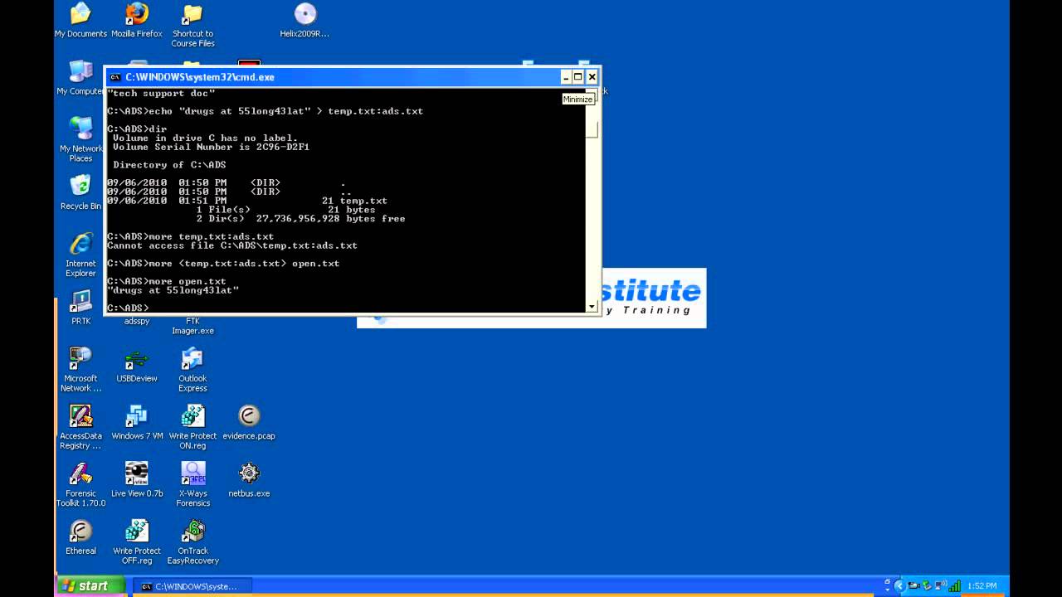The image size is (1062, 597).
Task: Launch Internet Explorer from the desktop
Action: click(80, 255)
